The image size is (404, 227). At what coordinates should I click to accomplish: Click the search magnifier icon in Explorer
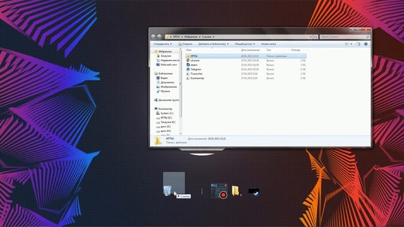pos(367,37)
